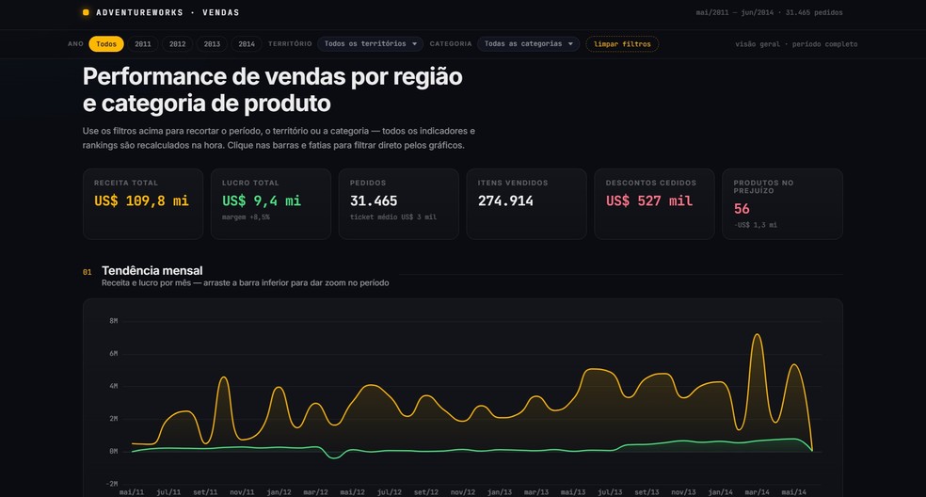Open the Produtos no Prejuízo card
Screen dimensions: 926x497
click(x=783, y=204)
